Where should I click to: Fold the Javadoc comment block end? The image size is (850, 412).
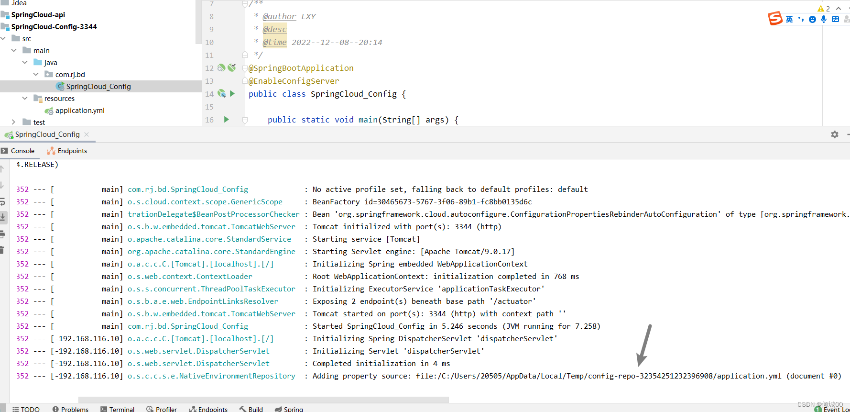click(245, 55)
